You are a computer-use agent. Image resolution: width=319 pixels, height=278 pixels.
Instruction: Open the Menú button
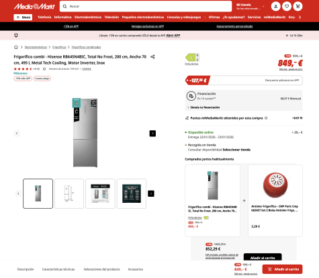pyautogui.click(x=23, y=17)
